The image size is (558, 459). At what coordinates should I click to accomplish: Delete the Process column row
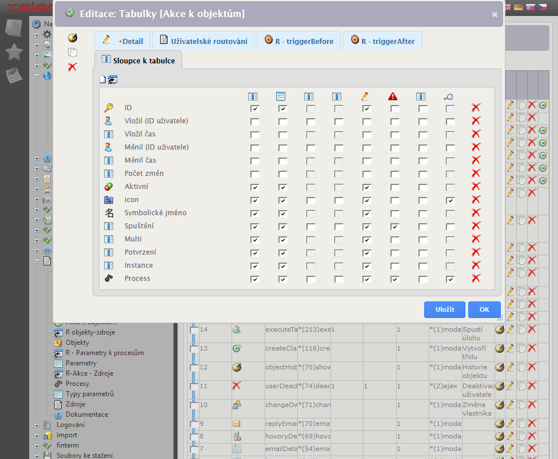(x=476, y=279)
